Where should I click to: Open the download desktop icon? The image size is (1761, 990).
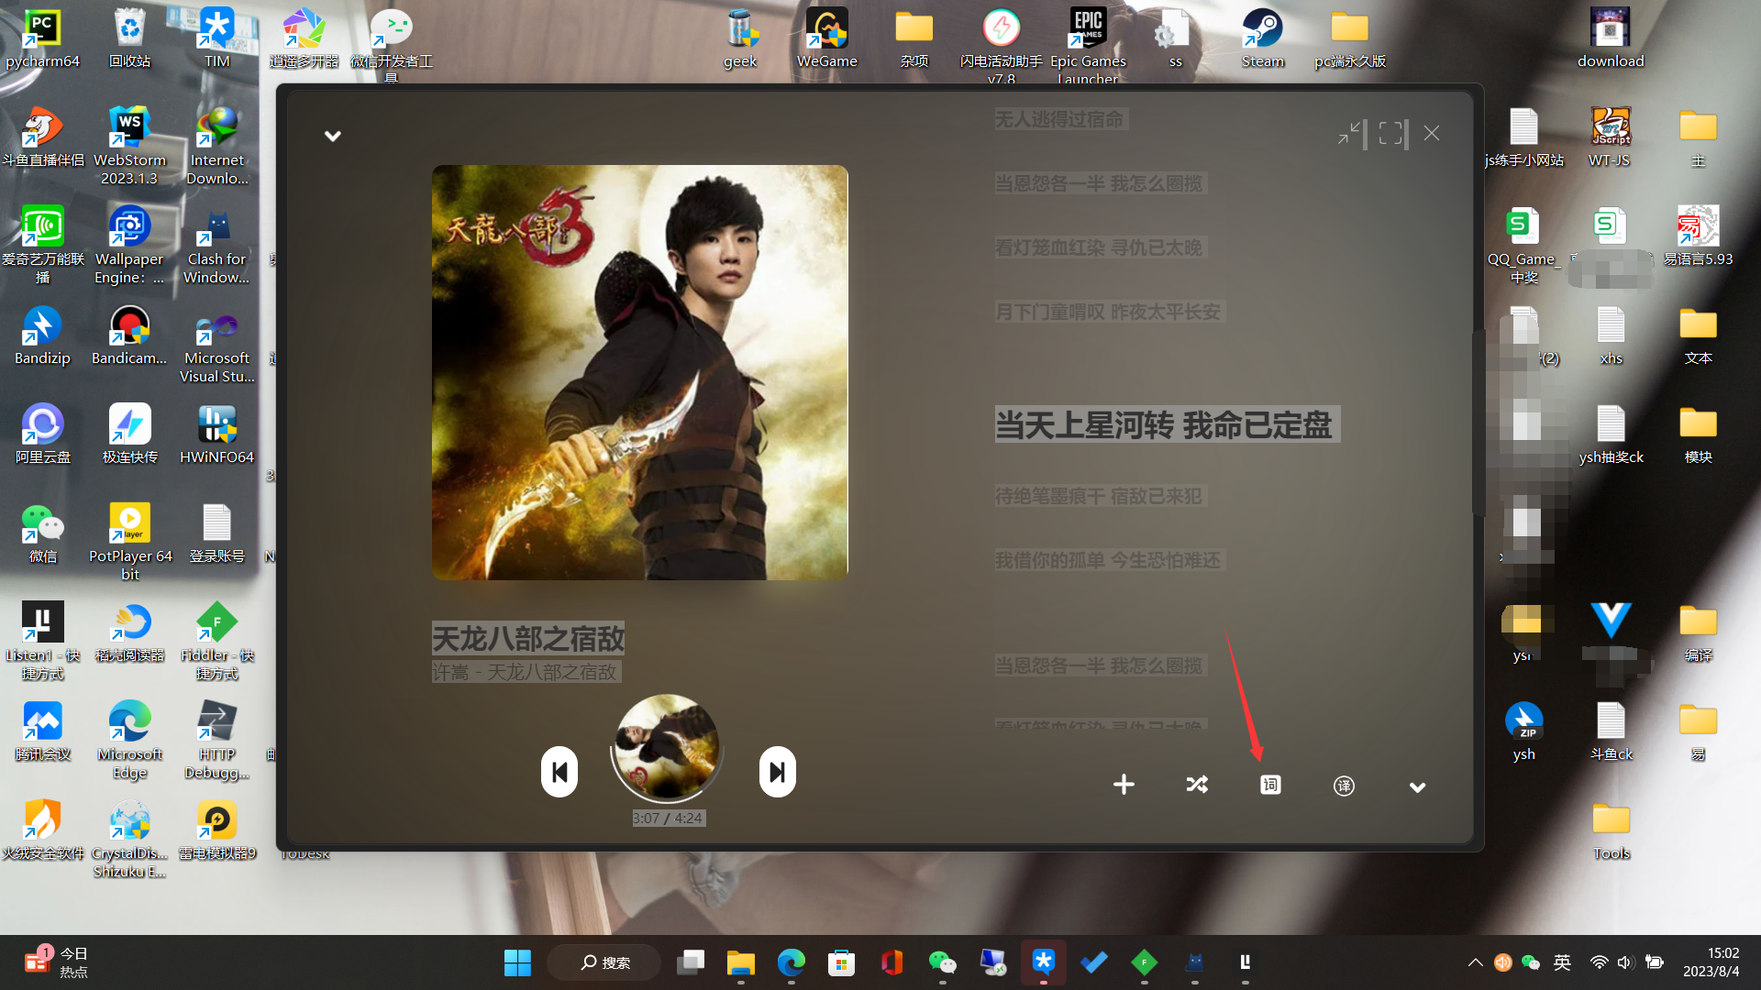[x=1611, y=39]
